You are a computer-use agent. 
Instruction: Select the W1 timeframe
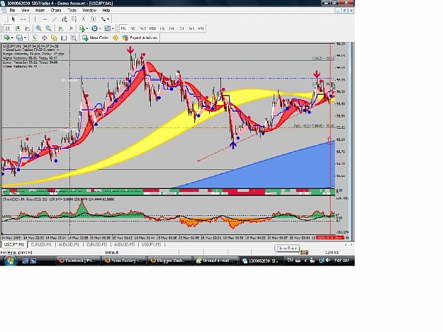coord(191,28)
